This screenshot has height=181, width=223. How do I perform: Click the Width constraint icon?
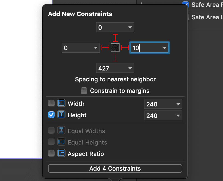(61, 103)
